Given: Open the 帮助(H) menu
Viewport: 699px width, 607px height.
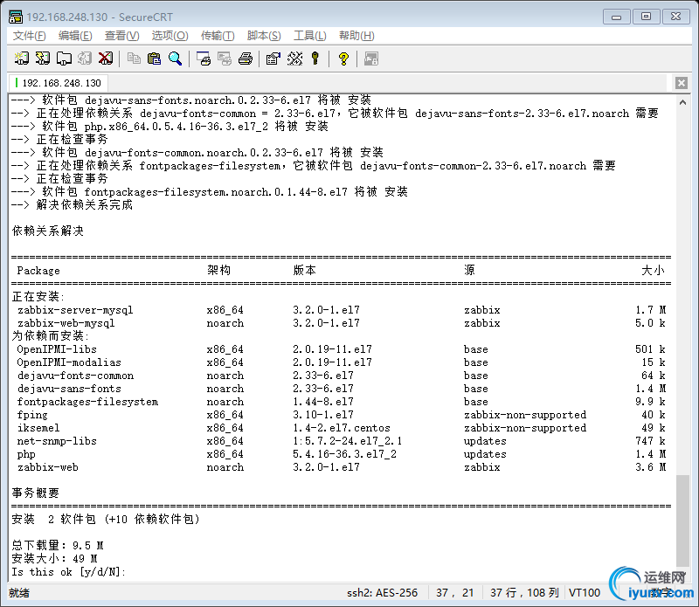Looking at the screenshot, I should 356,36.
